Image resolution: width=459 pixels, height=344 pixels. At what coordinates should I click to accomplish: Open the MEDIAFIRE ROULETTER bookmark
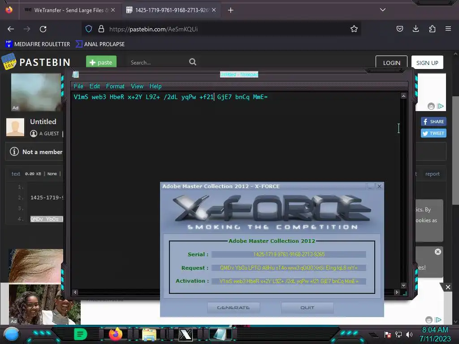38,44
